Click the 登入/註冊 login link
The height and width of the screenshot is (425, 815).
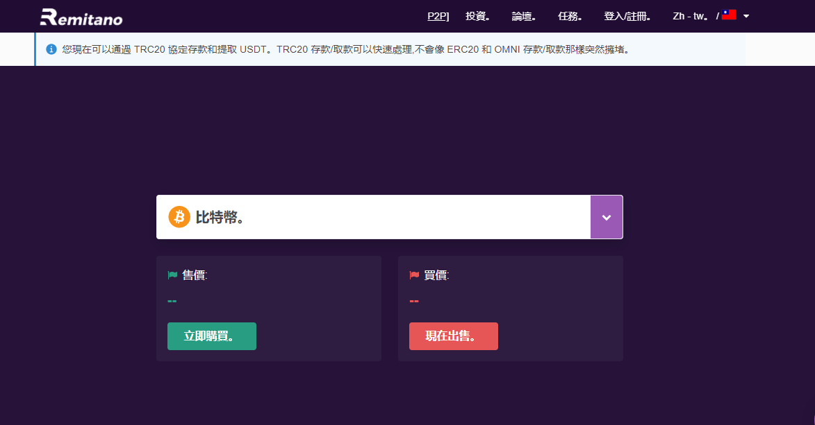point(627,16)
